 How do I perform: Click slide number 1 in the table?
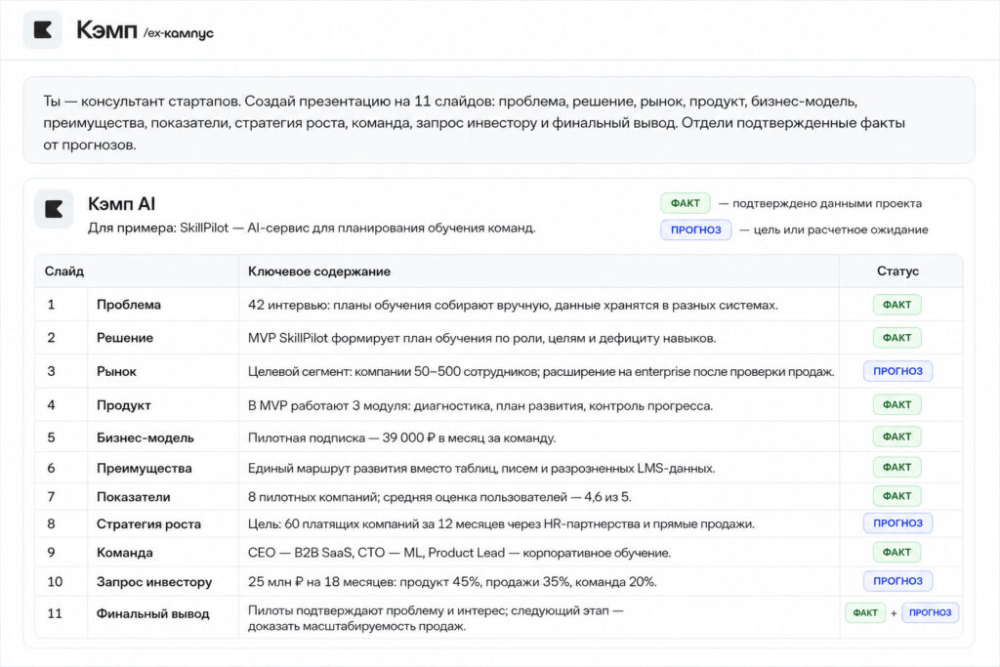(x=51, y=305)
